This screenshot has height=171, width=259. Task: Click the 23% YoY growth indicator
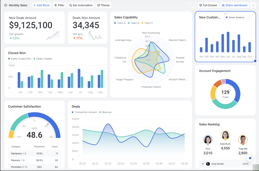click(14, 38)
